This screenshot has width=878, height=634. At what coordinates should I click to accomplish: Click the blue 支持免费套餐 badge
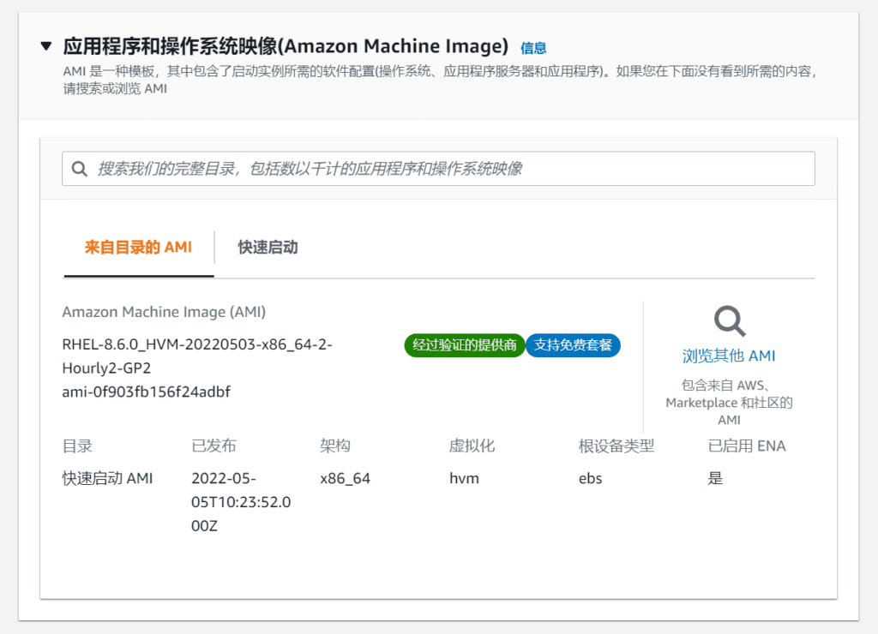(x=573, y=345)
